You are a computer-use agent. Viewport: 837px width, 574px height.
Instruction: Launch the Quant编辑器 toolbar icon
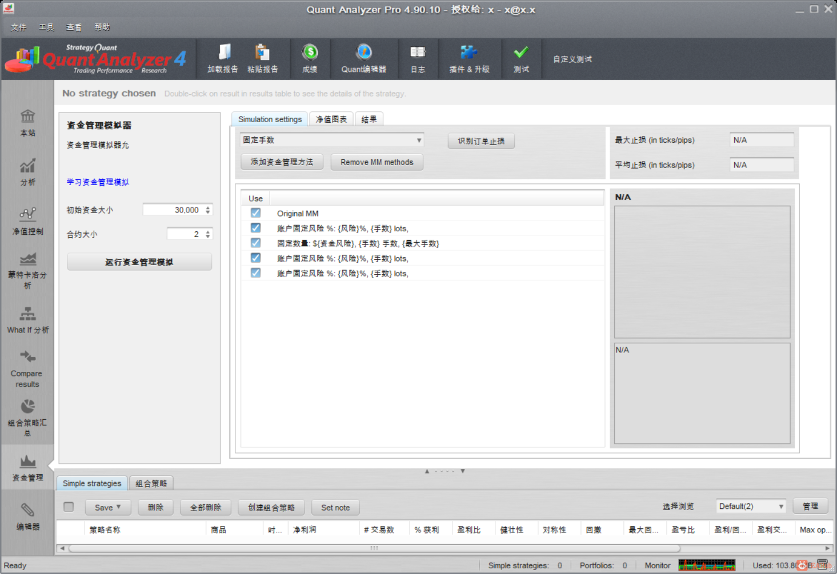(x=364, y=59)
